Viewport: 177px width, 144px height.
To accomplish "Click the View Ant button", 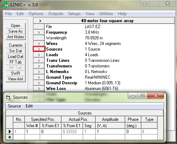I will [15, 79].
